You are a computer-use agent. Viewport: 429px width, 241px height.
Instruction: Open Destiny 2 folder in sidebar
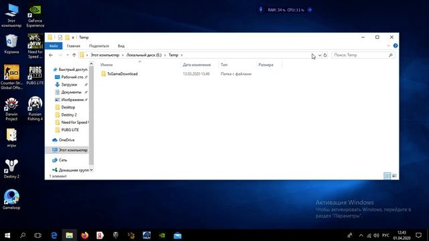point(68,114)
